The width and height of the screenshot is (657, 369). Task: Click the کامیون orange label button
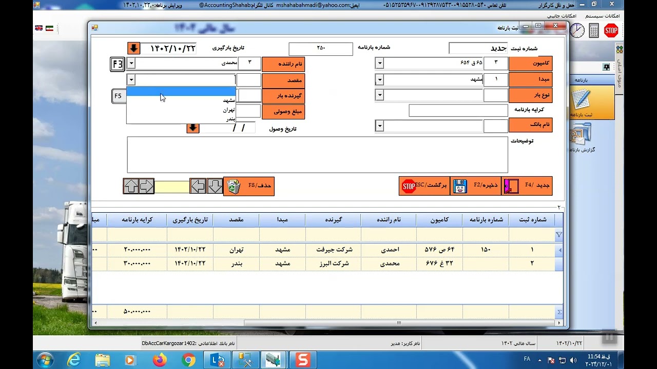(x=531, y=64)
